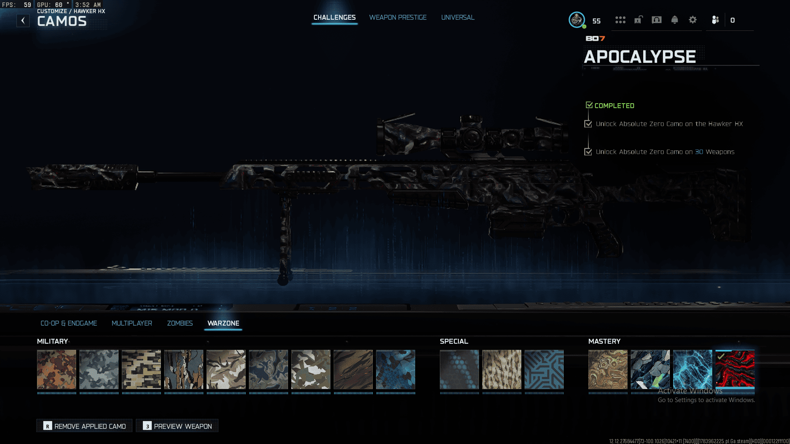This screenshot has height=444, width=790.
Task: Click the BO7 game logo label
Action: coord(595,38)
